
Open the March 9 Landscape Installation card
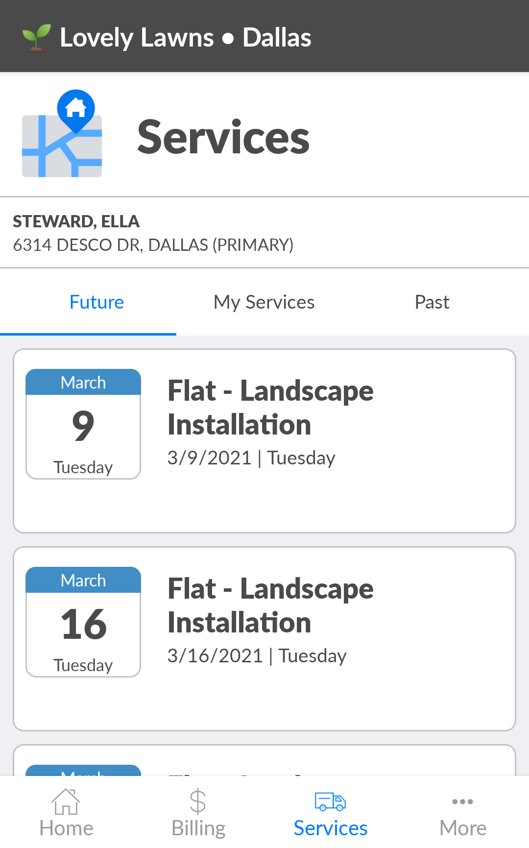pos(264,441)
